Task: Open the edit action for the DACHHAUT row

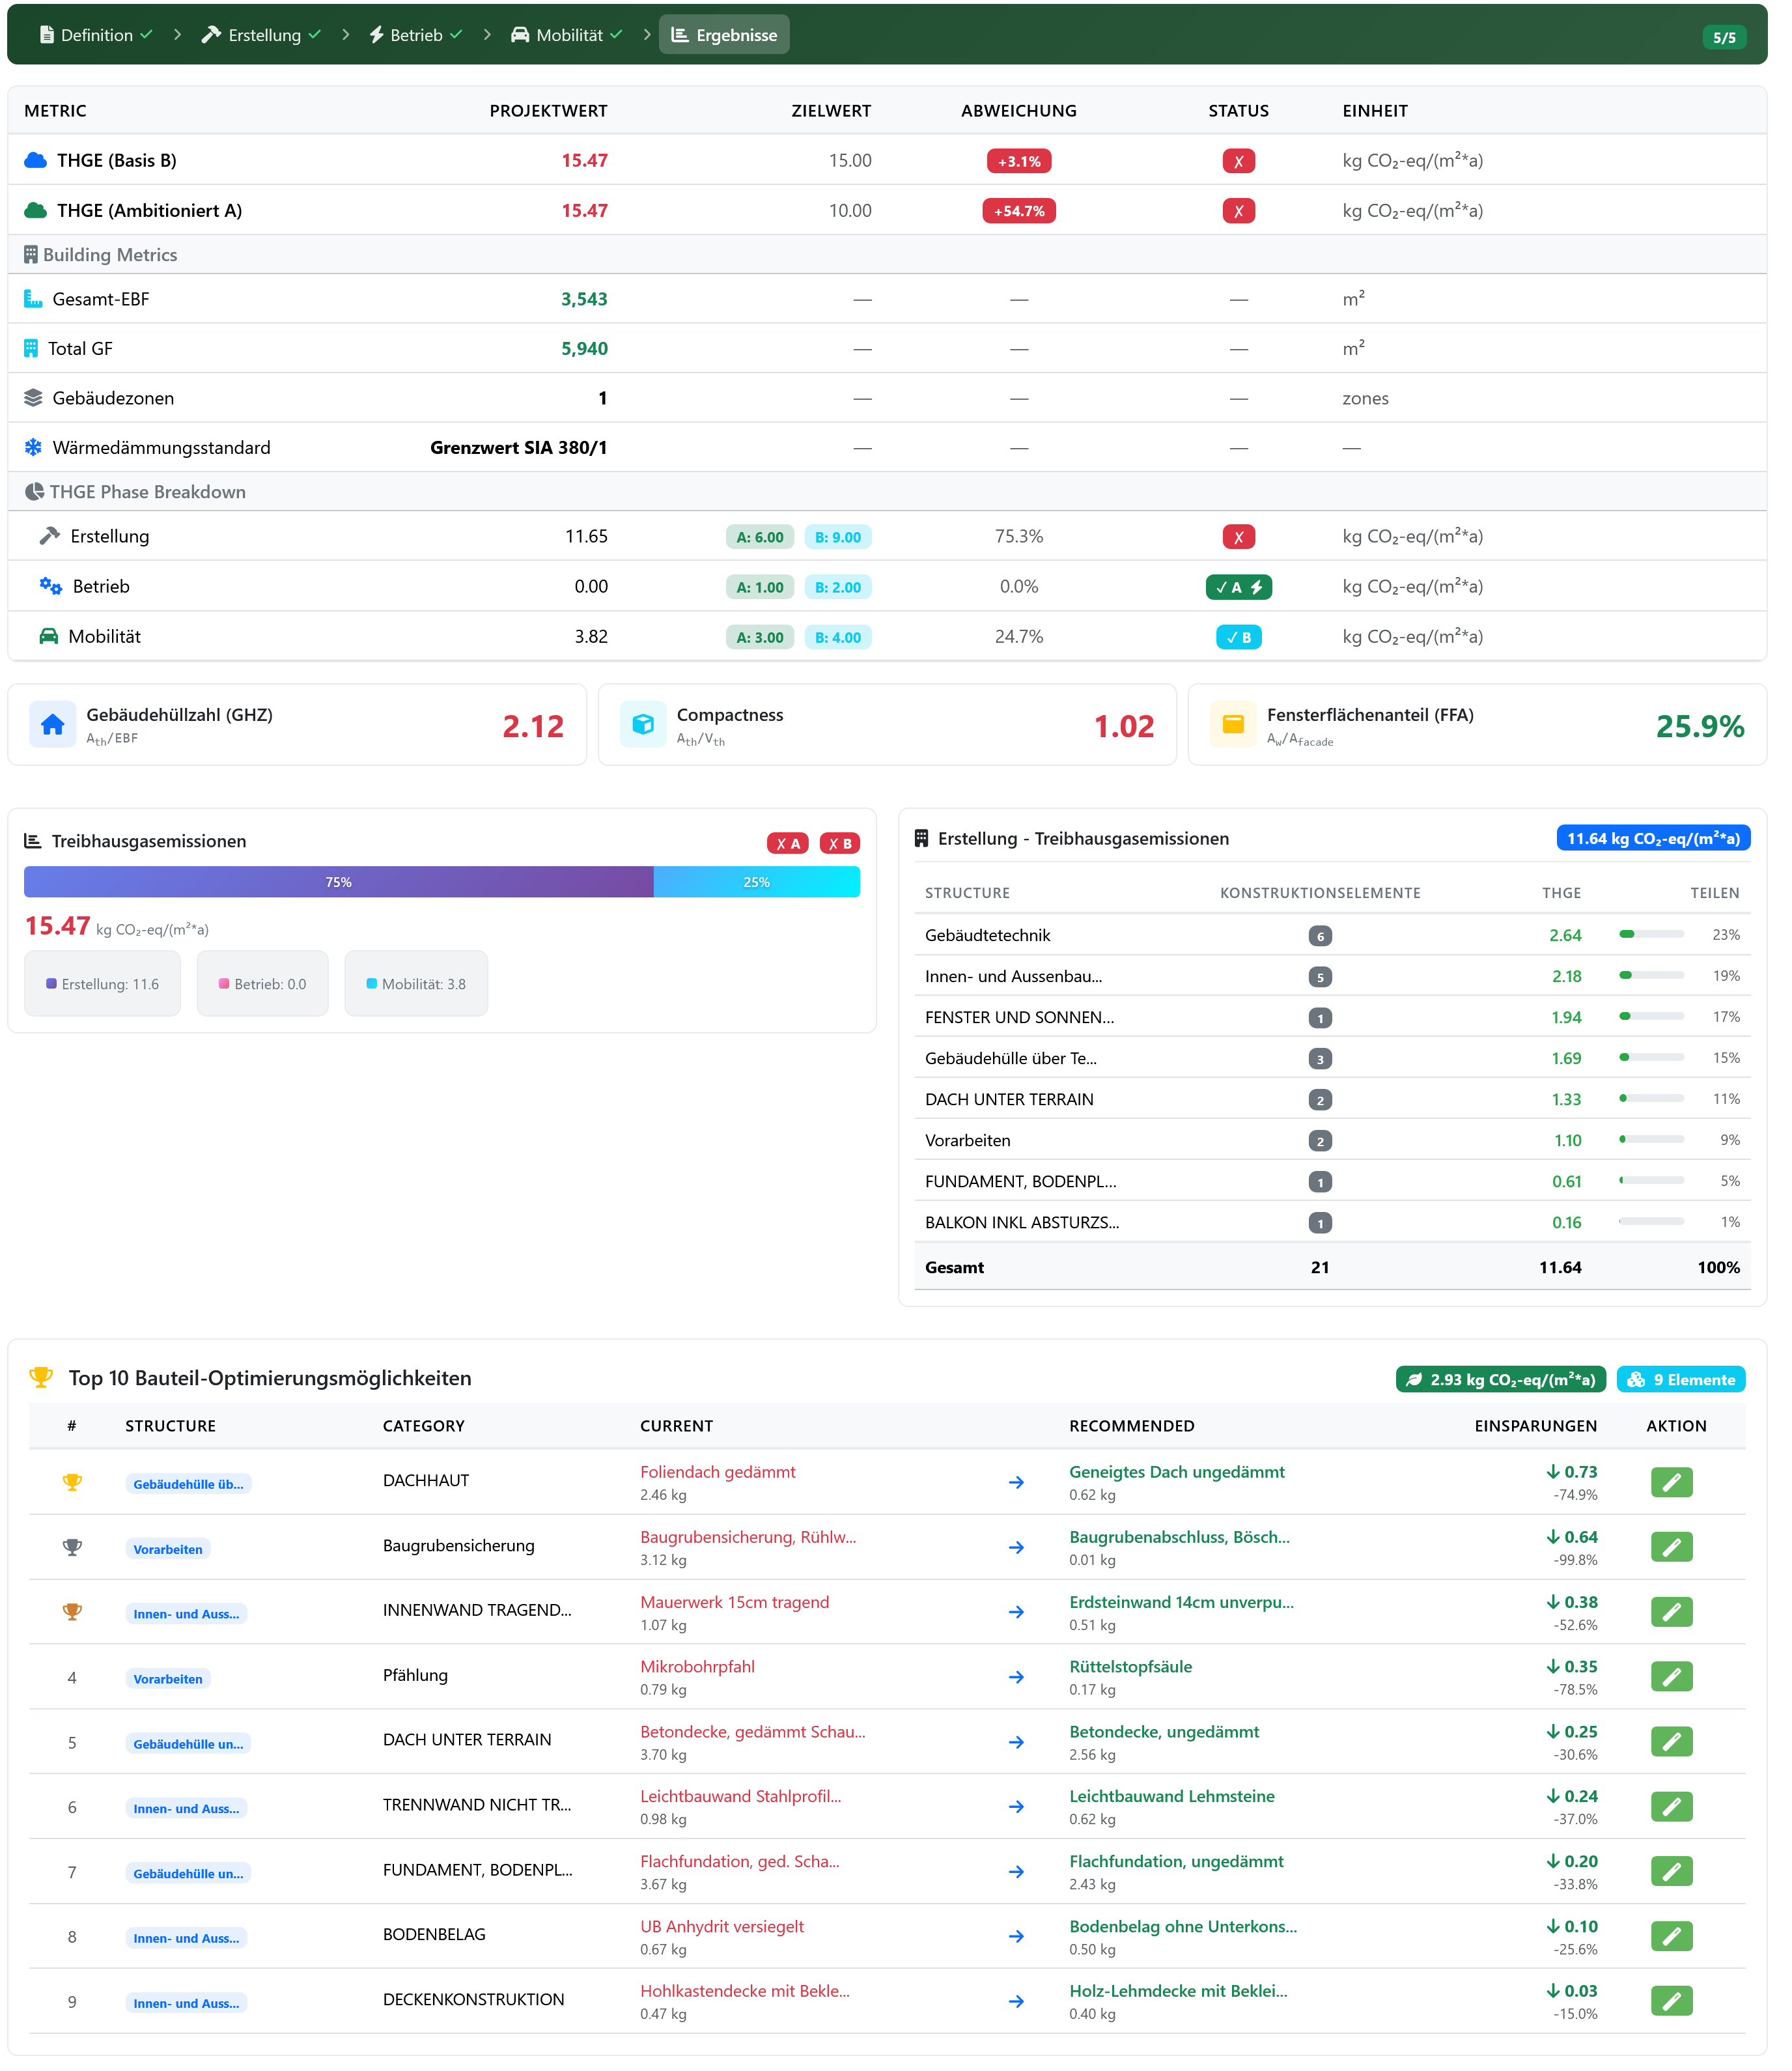Action: [1671, 1482]
